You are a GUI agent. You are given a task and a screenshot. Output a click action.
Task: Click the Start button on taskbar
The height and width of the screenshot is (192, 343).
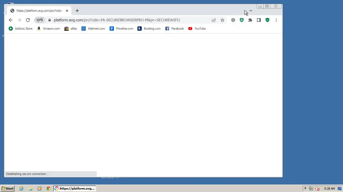pyautogui.click(x=7, y=189)
